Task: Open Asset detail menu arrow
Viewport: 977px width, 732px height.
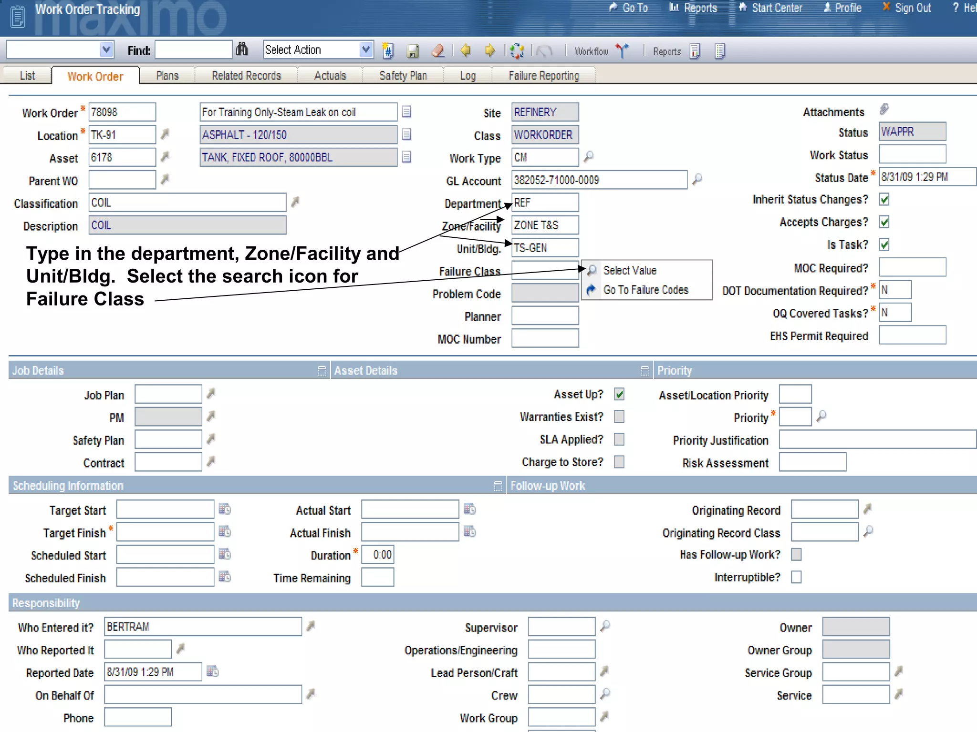Action: point(165,156)
